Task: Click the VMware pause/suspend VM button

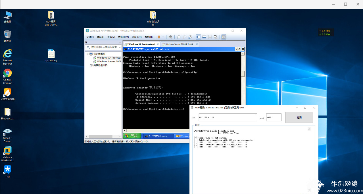Action: pyautogui.click(x=159, y=37)
